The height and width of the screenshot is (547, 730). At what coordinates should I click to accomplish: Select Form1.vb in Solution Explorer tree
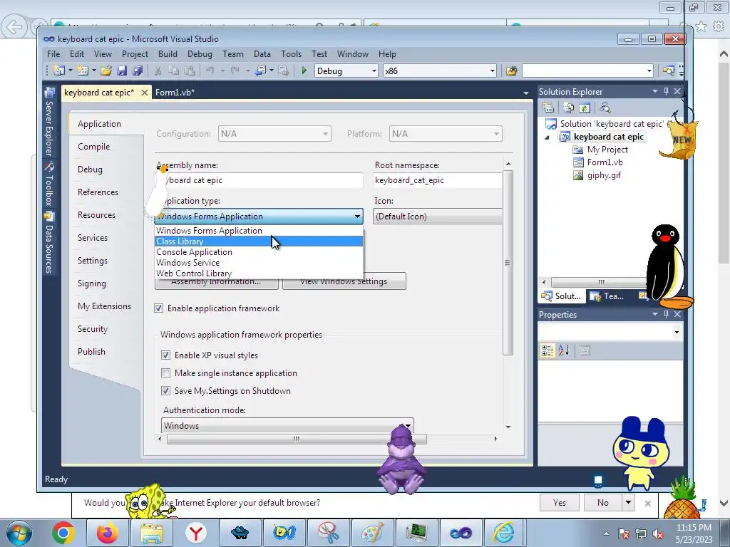pos(605,162)
